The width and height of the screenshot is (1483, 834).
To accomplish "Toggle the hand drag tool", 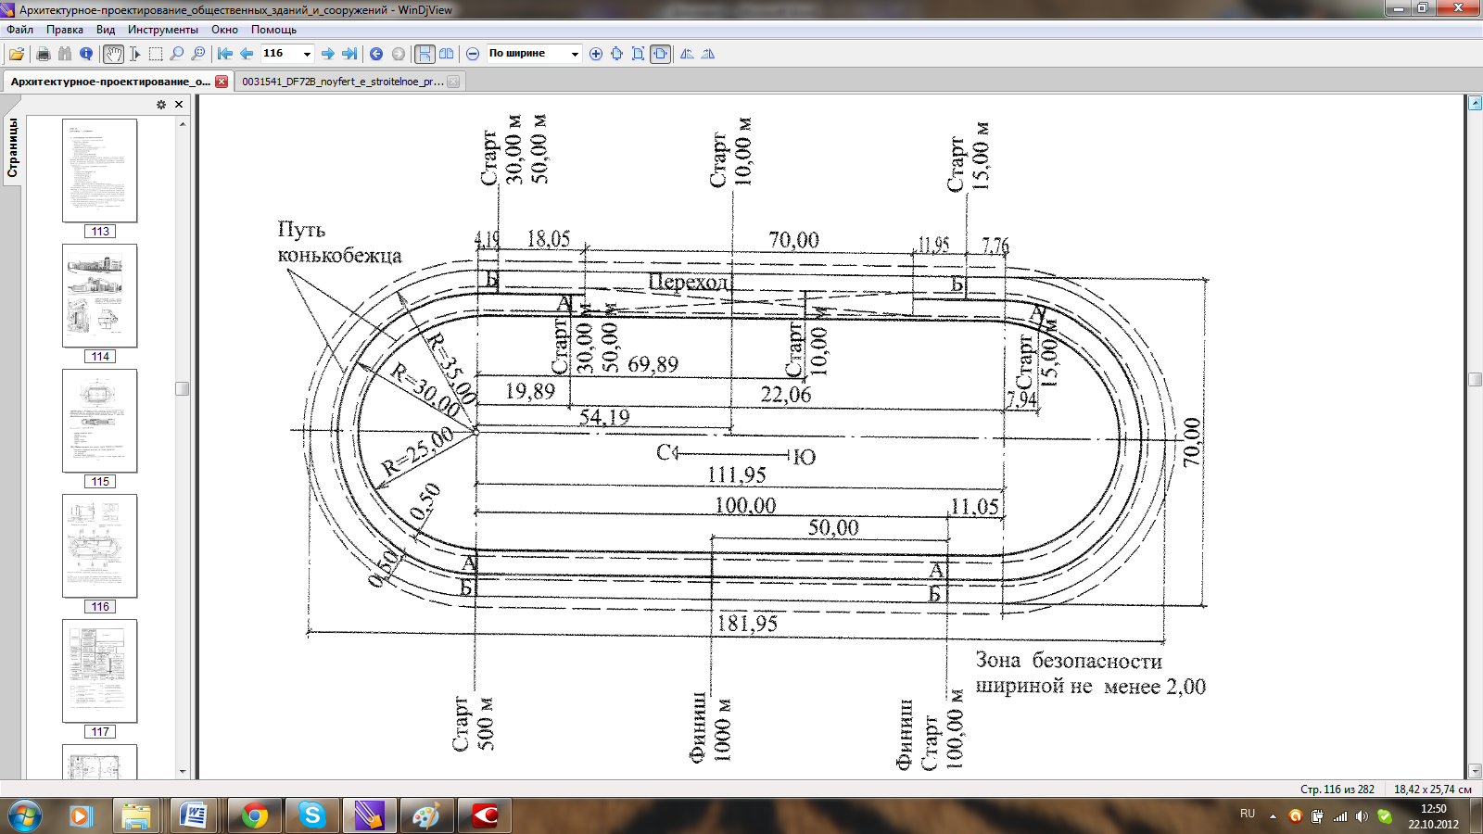I will 113,54.
